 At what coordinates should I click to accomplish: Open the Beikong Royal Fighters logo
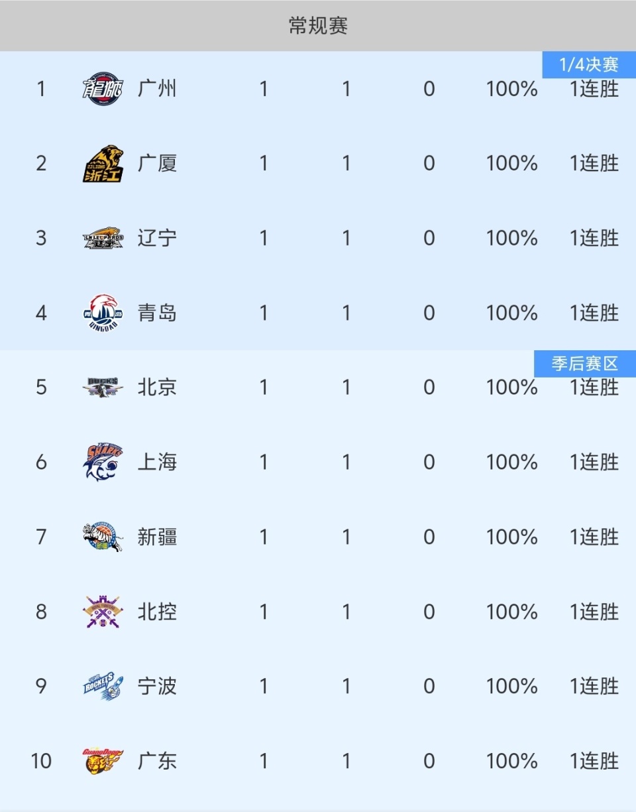point(103,611)
